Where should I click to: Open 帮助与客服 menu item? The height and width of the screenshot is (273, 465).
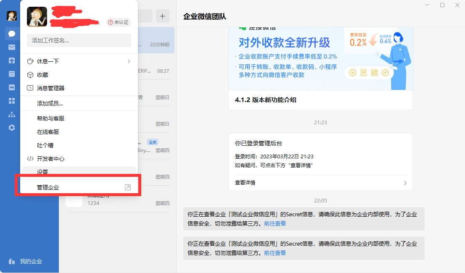(79, 118)
